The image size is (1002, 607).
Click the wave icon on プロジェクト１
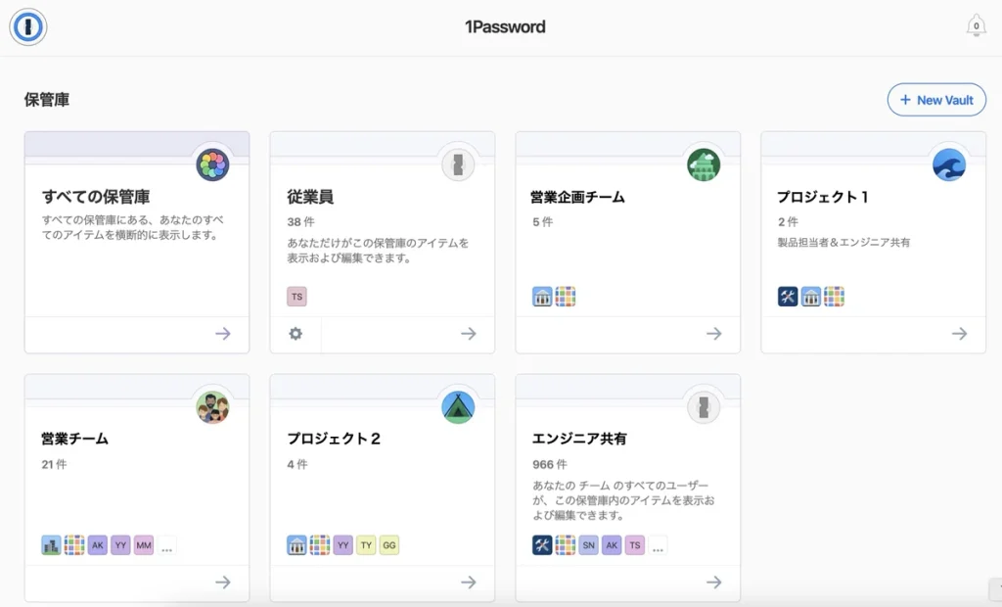[949, 164]
